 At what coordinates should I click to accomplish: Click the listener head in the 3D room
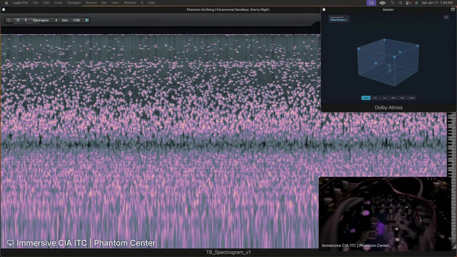[390, 69]
